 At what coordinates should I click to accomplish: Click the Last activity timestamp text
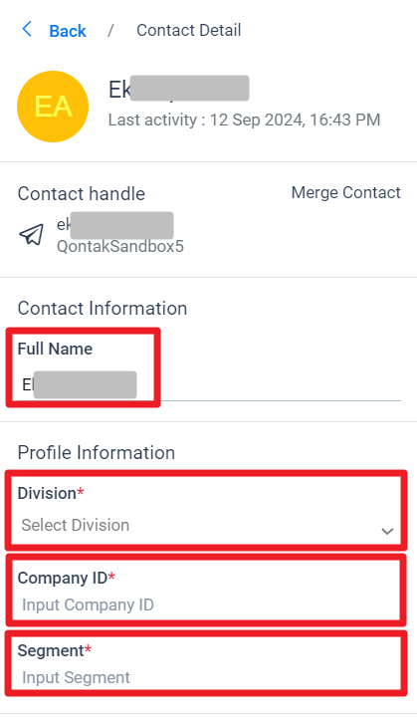(244, 120)
